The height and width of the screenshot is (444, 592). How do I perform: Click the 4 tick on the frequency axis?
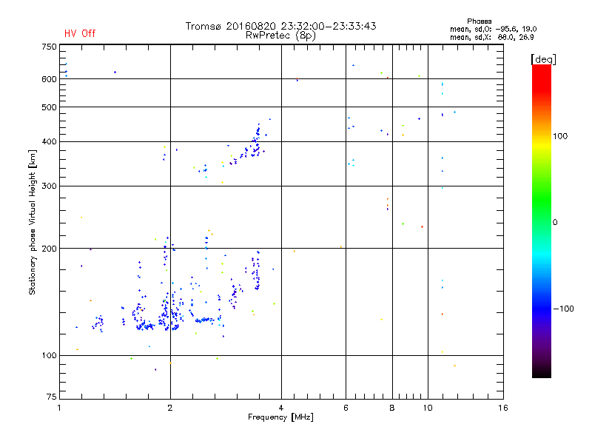281,408
